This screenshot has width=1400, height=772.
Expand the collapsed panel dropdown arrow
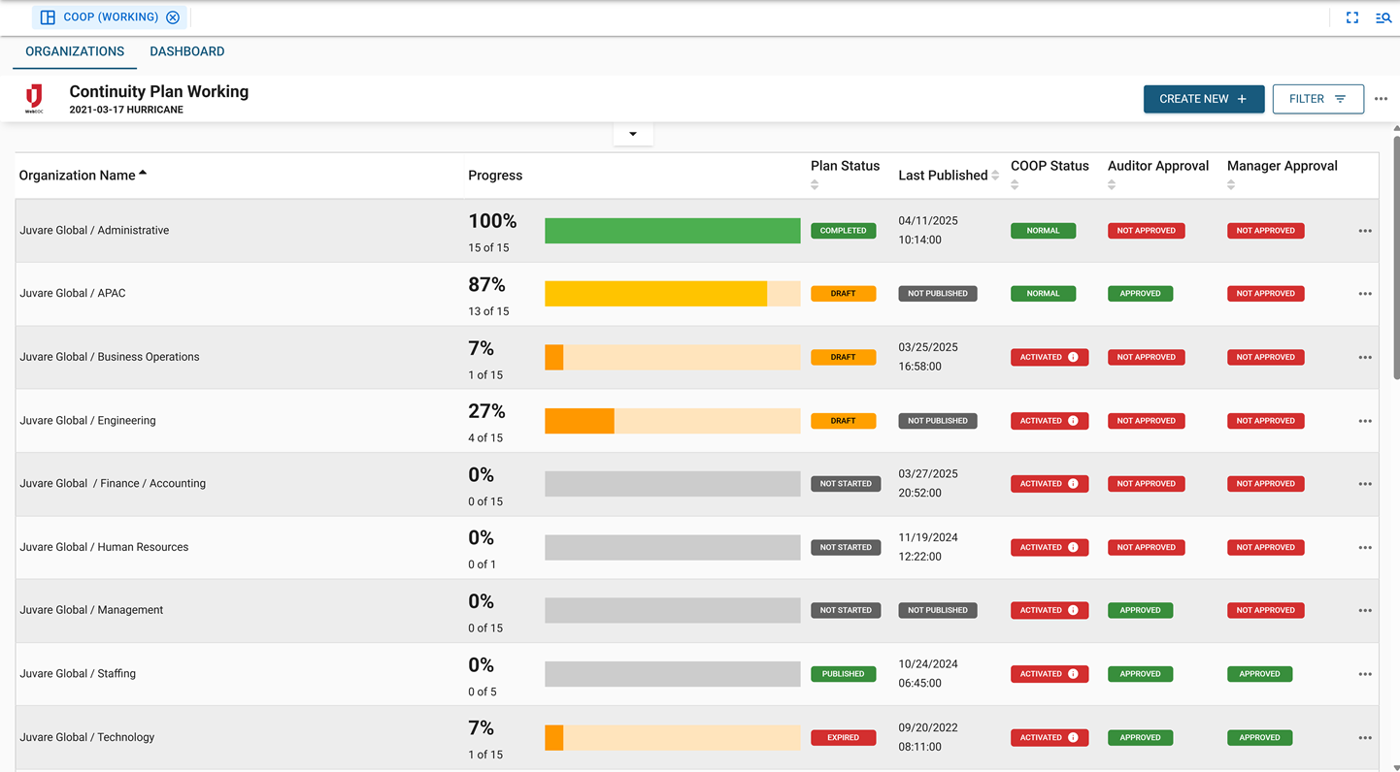tap(633, 134)
